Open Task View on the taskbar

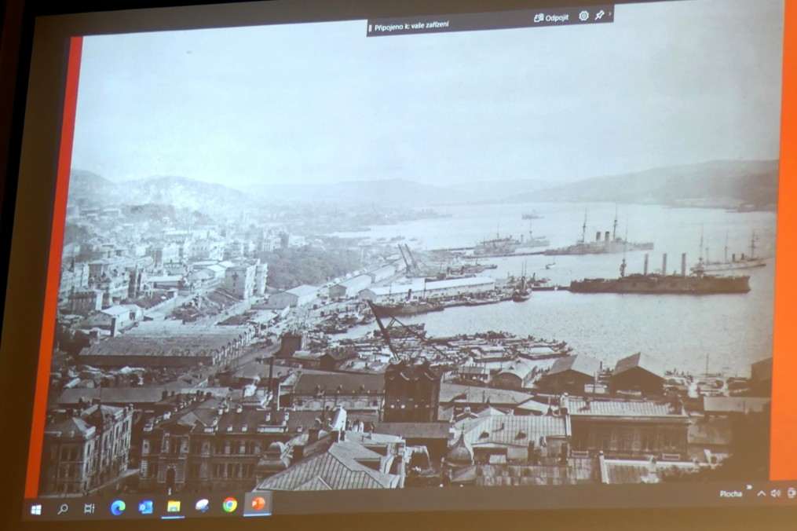(x=90, y=508)
